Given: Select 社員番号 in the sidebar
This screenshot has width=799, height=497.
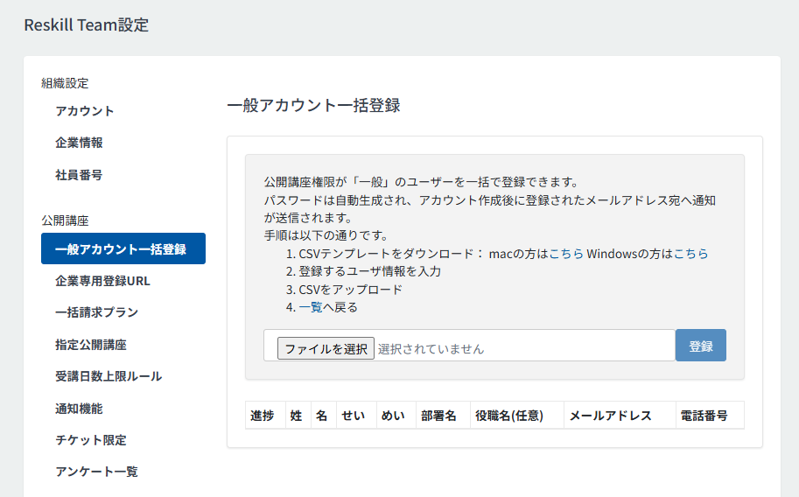Looking at the screenshot, I should [x=79, y=175].
